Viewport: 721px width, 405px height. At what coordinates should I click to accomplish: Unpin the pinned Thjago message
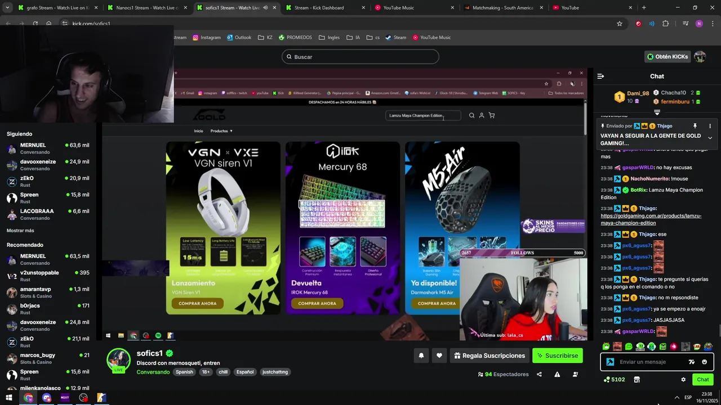pyautogui.click(x=695, y=126)
